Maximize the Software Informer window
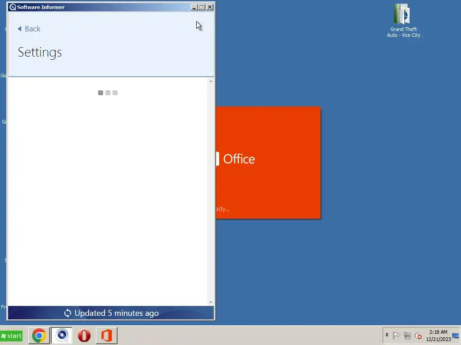Screen dimensions: 461x345 point(202,7)
